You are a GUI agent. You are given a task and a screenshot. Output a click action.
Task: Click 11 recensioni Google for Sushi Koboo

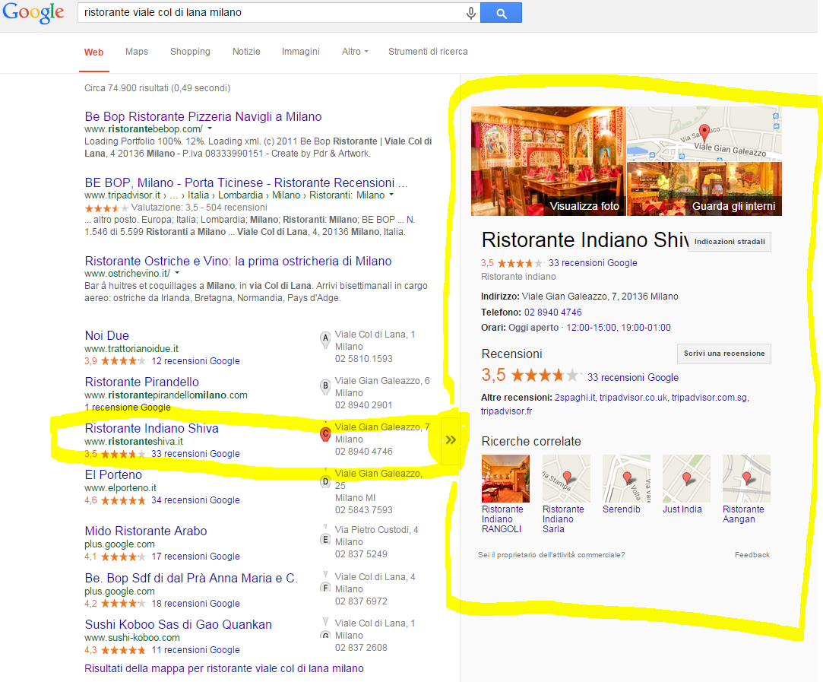(195, 649)
